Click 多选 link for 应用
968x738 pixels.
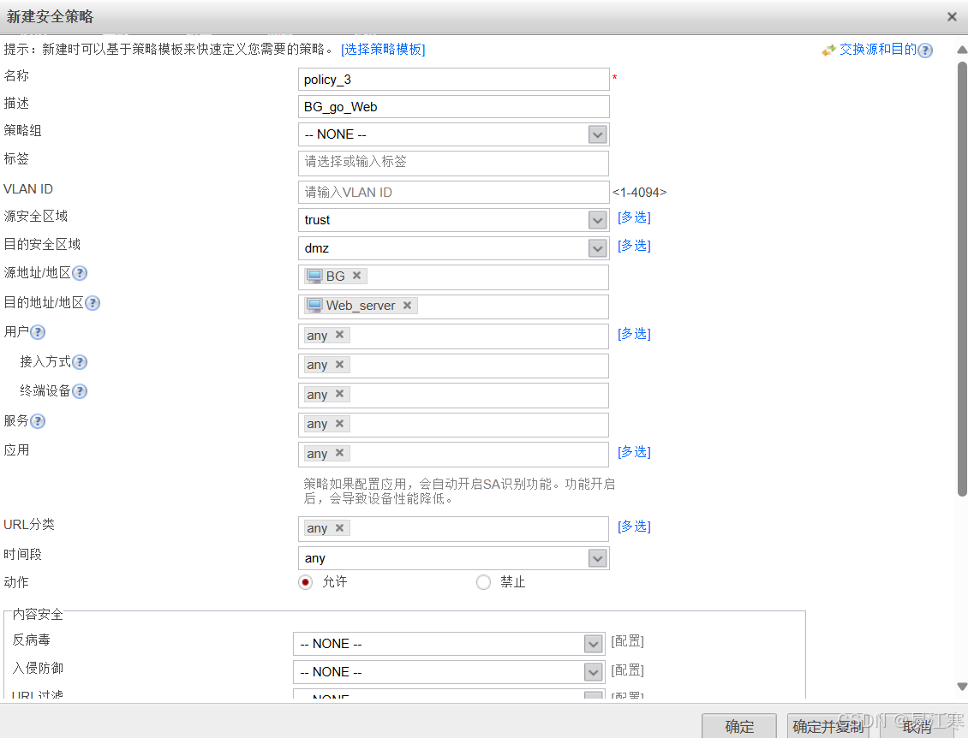pyautogui.click(x=634, y=452)
